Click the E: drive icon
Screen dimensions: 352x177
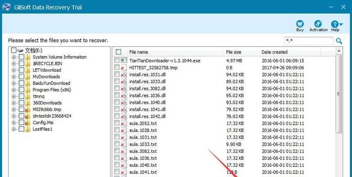coord(20,50)
